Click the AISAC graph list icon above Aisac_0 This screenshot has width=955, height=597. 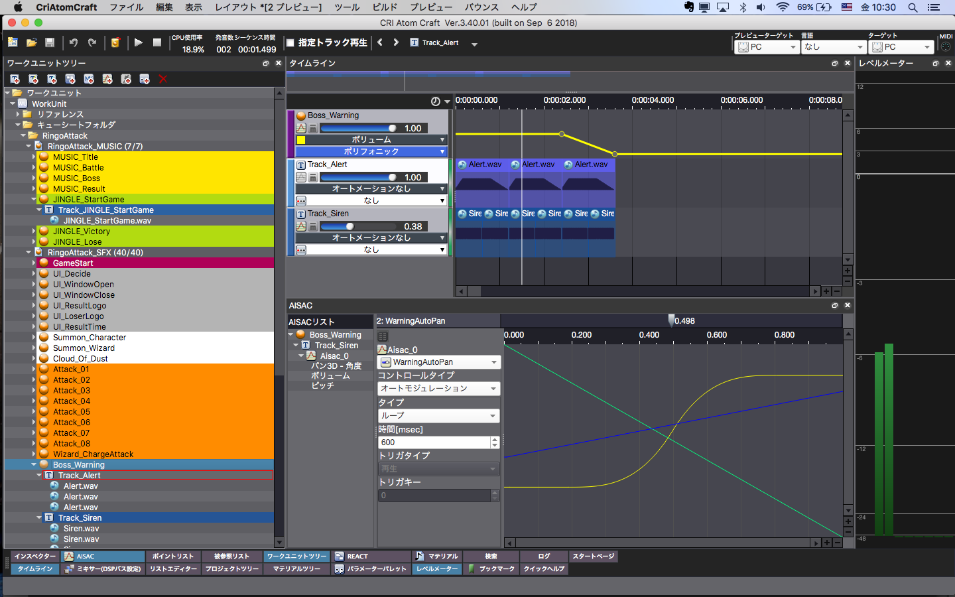[383, 336]
